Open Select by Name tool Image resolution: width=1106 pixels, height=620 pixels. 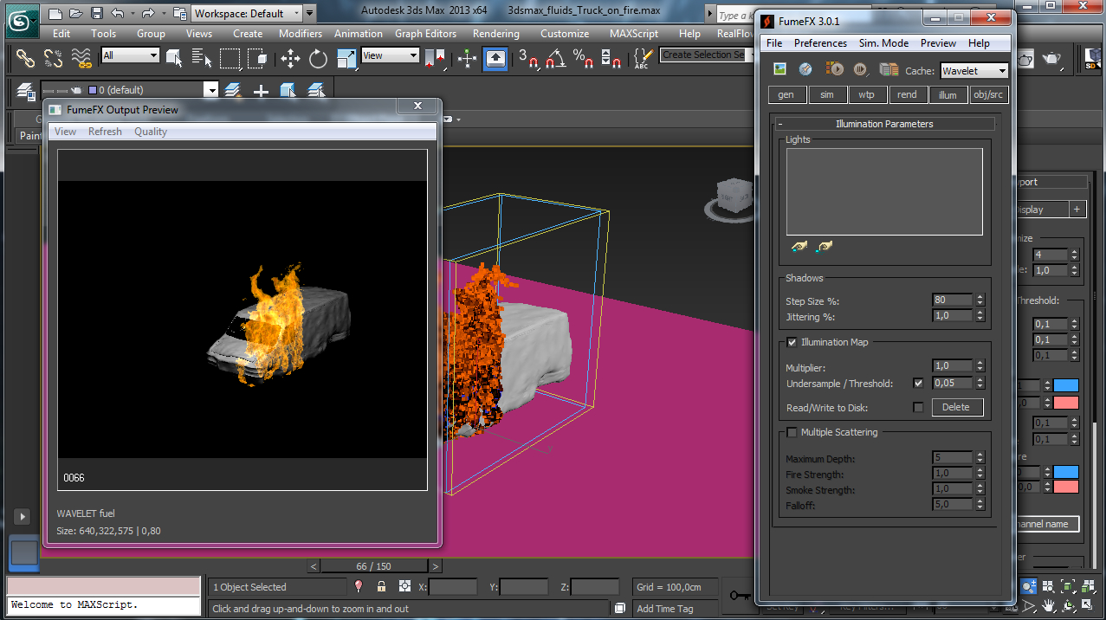click(x=202, y=58)
